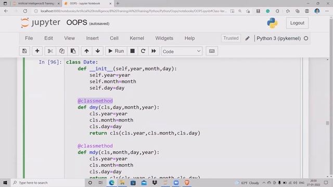Viewport: 333px width, 187px height.
Task: Click the Logout button
Action: pyautogui.click(x=297, y=23)
